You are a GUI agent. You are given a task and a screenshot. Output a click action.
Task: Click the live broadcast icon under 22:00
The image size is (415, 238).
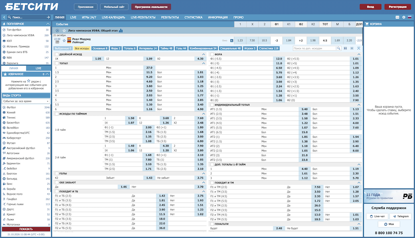click(x=57, y=42)
